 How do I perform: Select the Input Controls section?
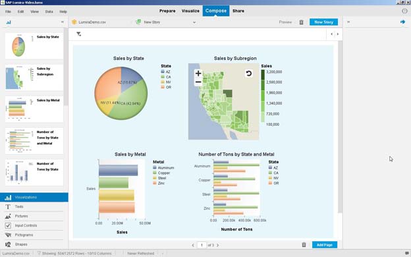[x=34, y=225]
